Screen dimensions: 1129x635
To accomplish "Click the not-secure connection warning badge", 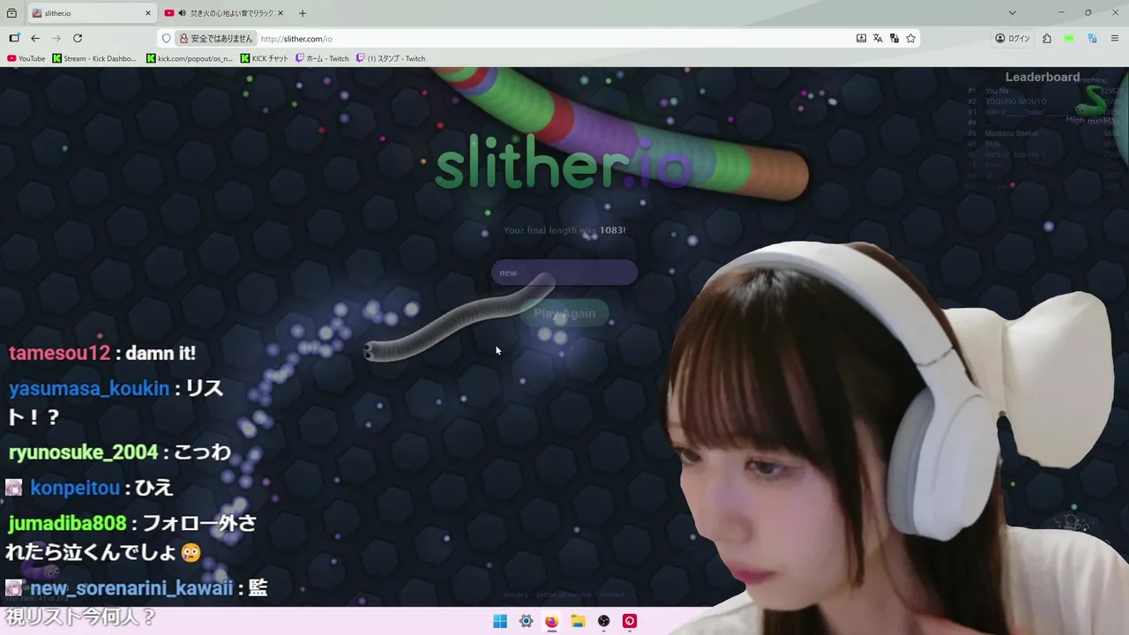I will click(216, 38).
